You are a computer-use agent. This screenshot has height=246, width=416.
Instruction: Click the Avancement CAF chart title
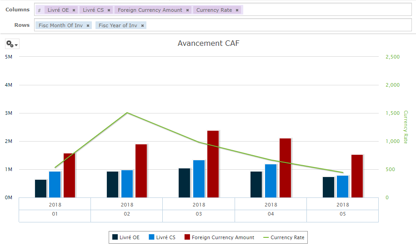[209, 43]
